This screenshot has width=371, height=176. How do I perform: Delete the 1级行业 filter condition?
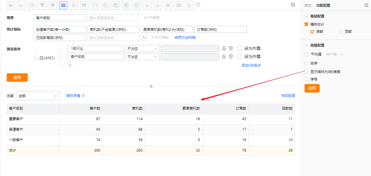231,48
